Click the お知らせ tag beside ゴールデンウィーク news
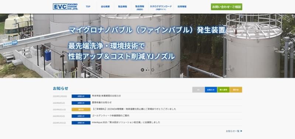295x139 pixels. [81, 116]
